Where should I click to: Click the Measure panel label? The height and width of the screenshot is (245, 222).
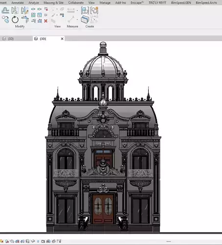(72, 26)
